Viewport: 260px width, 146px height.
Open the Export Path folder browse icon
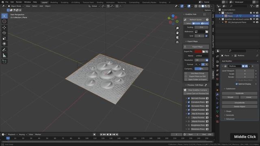click(x=204, y=52)
